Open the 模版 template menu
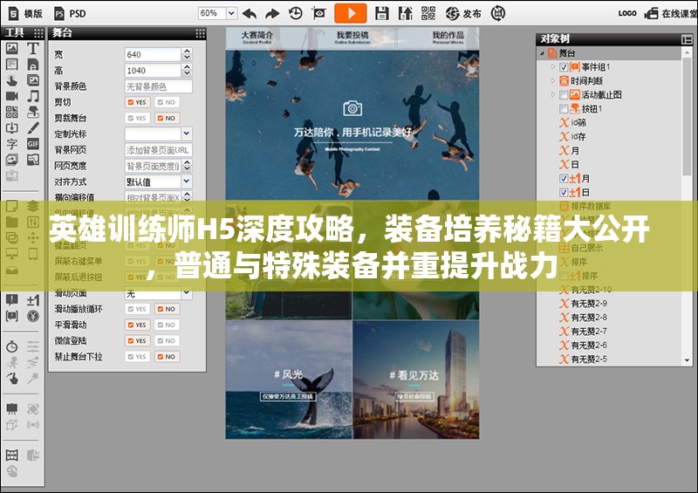698x493 pixels. (x=26, y=14)
